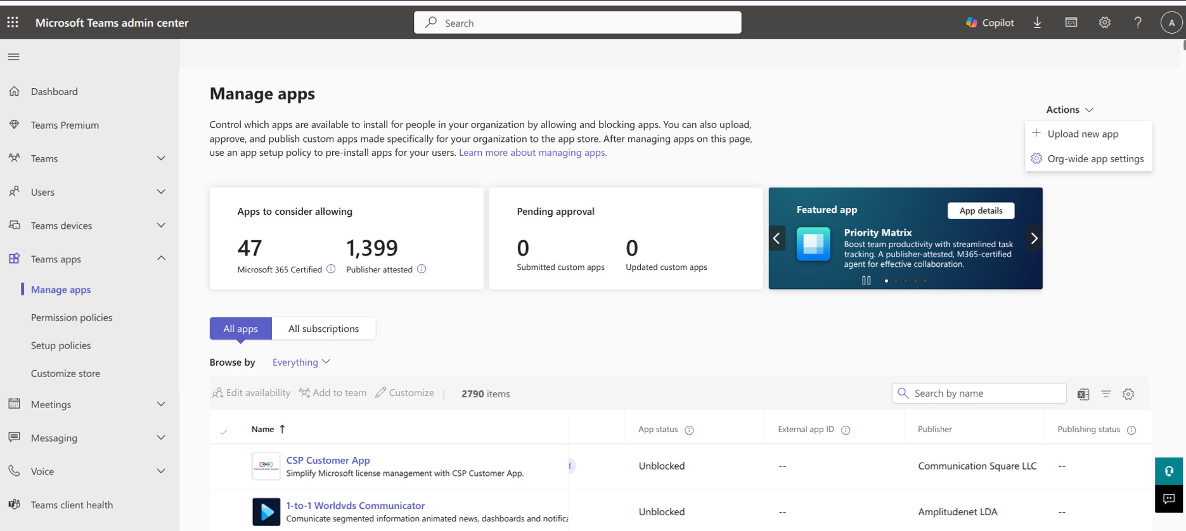The image size is (1186, 531).
Task: Open the Actions dropdown
Action: click(x=1069, y=110)
